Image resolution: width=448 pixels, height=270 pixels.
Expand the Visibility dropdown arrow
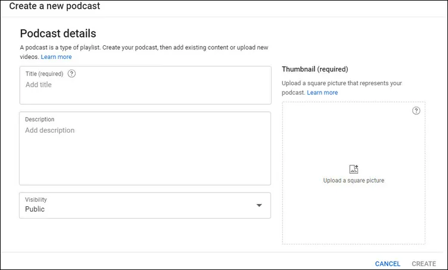point(259,205)
